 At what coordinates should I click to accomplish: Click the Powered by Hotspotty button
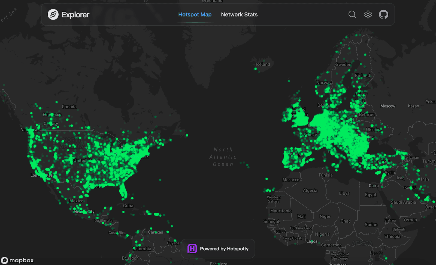pyautogui.click(x=217, y=248)
